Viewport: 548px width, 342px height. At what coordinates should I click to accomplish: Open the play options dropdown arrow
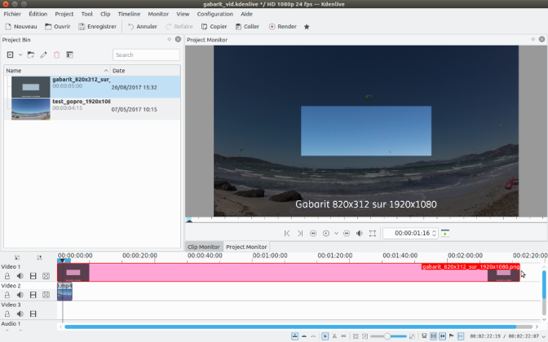(x=336, y=233)
